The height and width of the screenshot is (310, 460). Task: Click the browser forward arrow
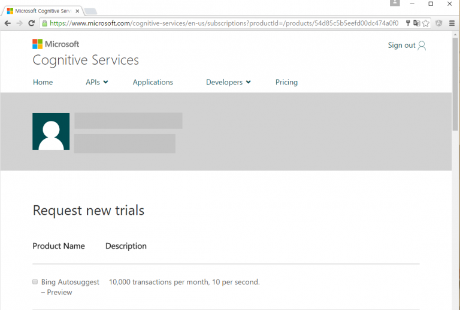[20, 23]
